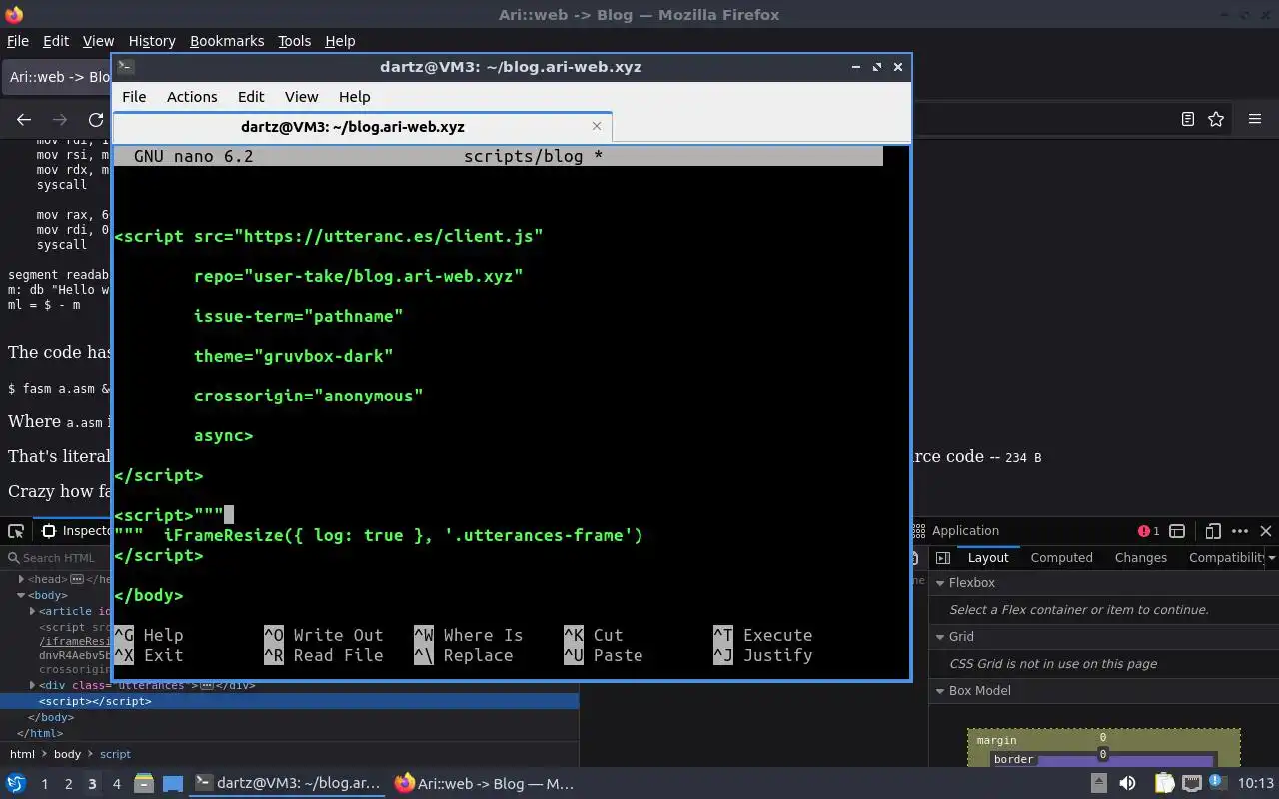Toggle Firefox reader view icon
Image resolution: width=1279 pixels, height=799 pixels.
pyautogui.click(x=1187, y=119)
